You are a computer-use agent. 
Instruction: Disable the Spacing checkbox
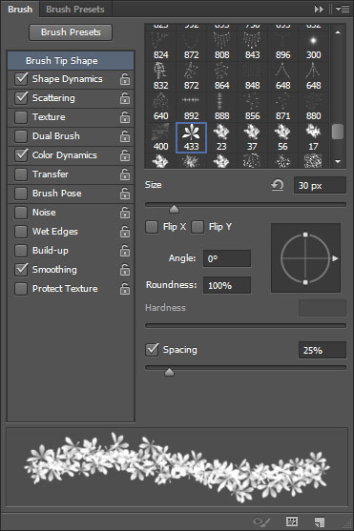tap(152, 350)
